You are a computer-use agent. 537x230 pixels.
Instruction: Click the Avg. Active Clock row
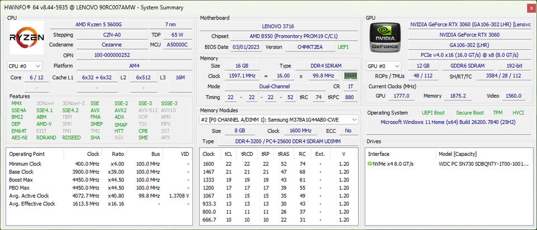pyautogui.click(x=29, y=196)
